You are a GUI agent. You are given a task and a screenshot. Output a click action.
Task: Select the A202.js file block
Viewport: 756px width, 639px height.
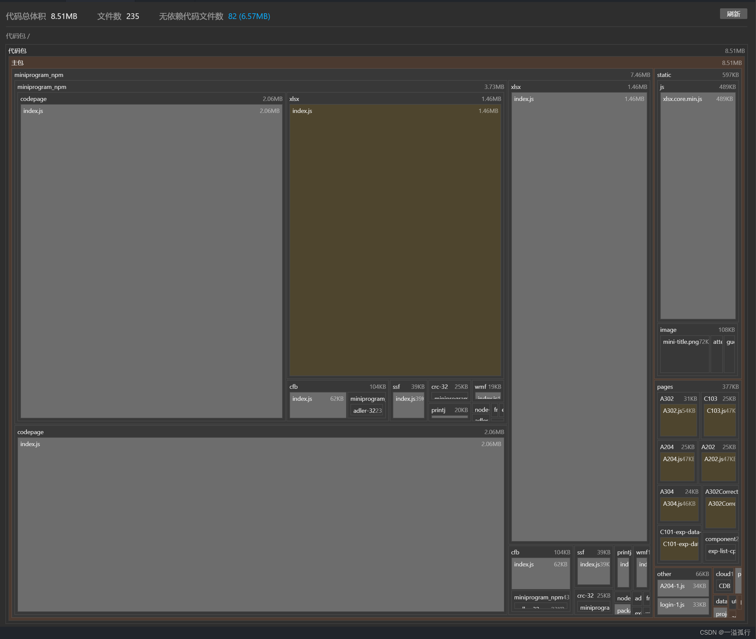point(719,467)
